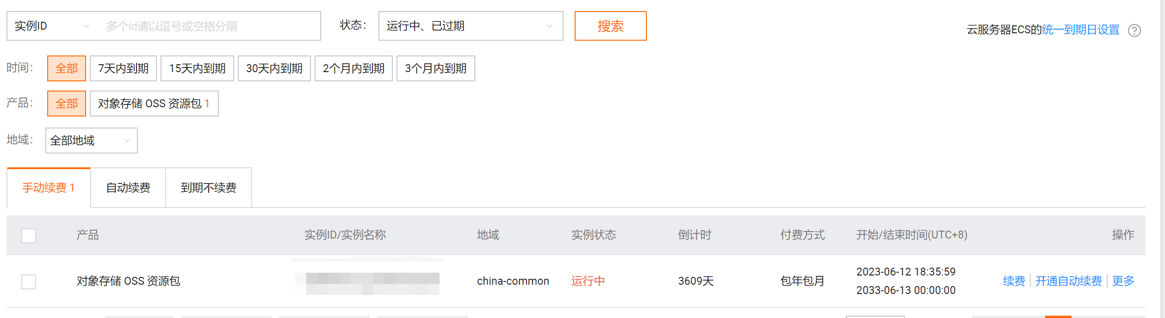The image size is (1165, 318).
Task: Open the 全部地域 region dropdown
Action: click(91, 141)
